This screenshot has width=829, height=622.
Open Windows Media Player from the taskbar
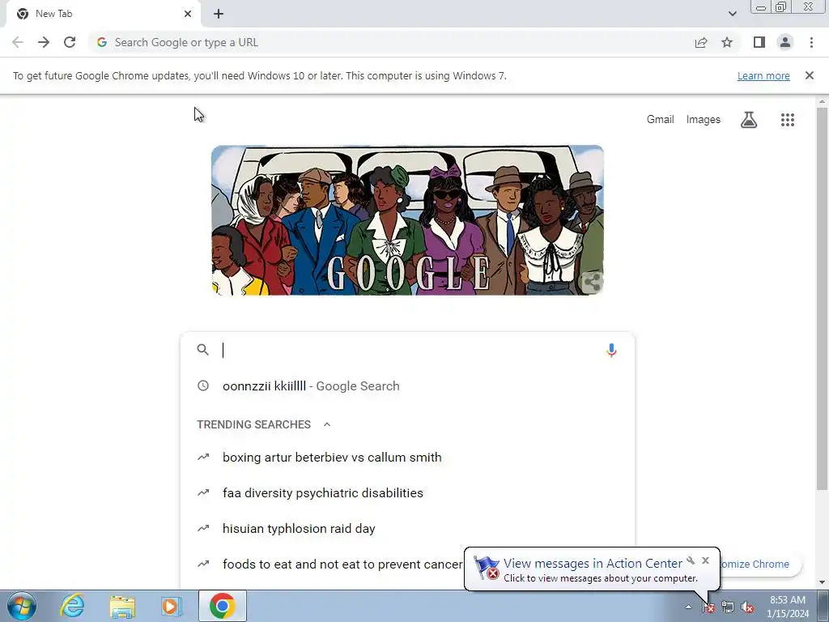(172, 606)
